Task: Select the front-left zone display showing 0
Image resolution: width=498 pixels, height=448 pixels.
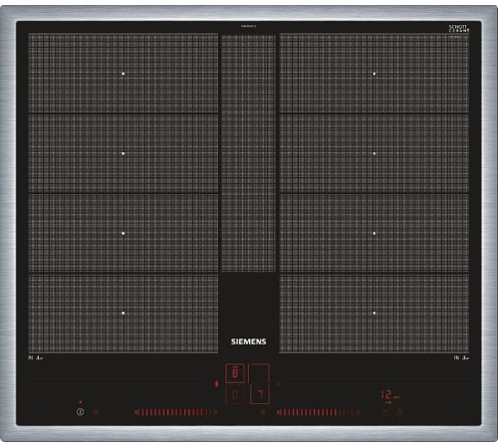Action: click(235, 394)
